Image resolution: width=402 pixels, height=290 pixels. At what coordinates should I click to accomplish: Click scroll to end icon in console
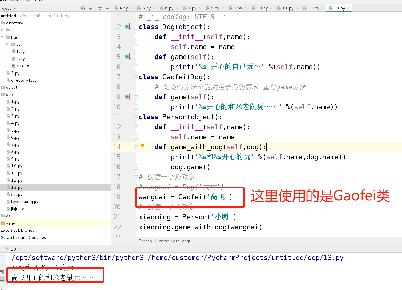(2, 279)
